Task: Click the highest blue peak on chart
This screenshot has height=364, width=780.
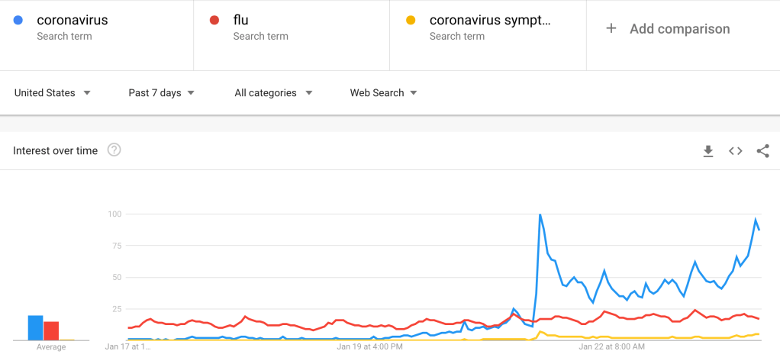Action: coord(540,215)
